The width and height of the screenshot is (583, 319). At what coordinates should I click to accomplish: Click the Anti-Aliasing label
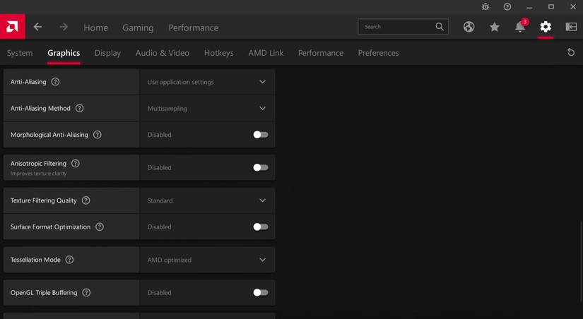[28, 82]
